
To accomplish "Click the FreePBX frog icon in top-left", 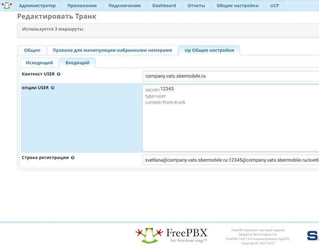I will [x=7, y=6].
